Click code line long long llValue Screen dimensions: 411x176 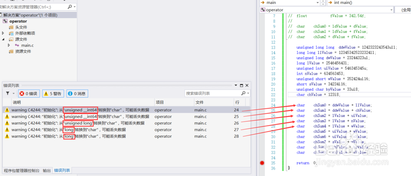coord(336,53)
